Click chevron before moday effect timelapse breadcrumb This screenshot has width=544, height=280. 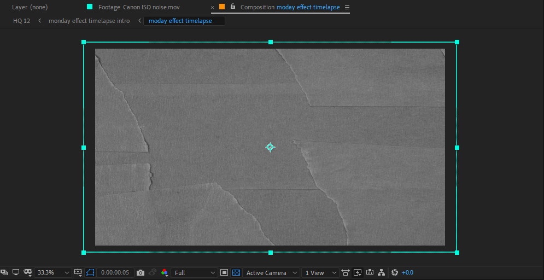[139, 21]
